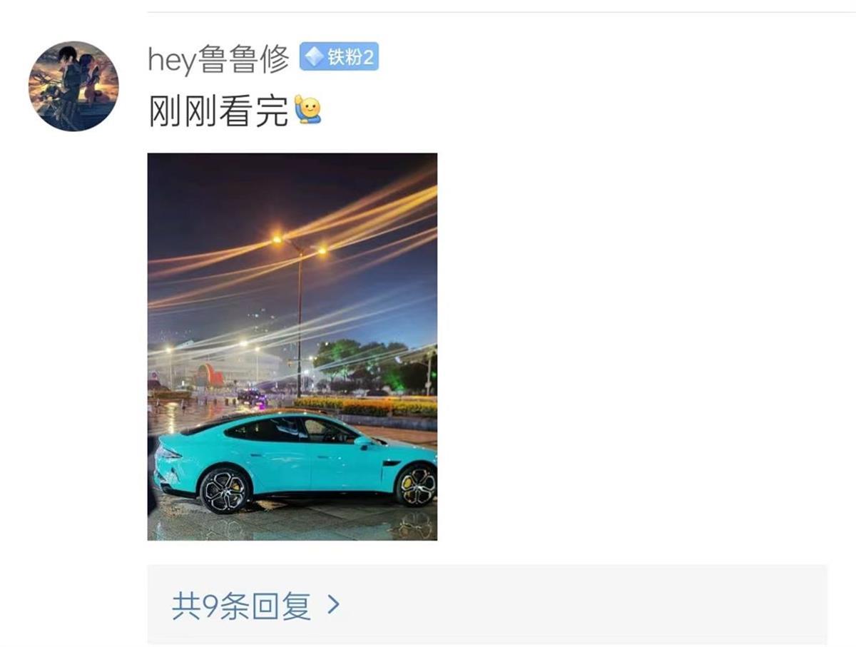Click the 铁粉2 fan badge
The image size is (856, 647).
click(339, 57)
